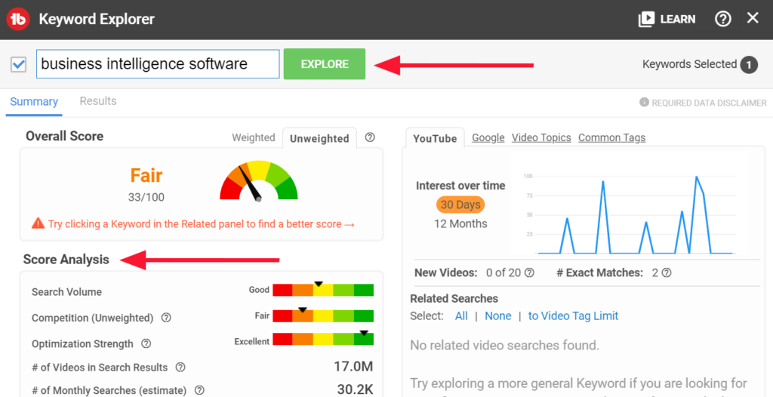The height and width of the screenshot is (397, 773).
Task: Click help icon beside # of Videos in Search Results
Action: coord(180,368)
